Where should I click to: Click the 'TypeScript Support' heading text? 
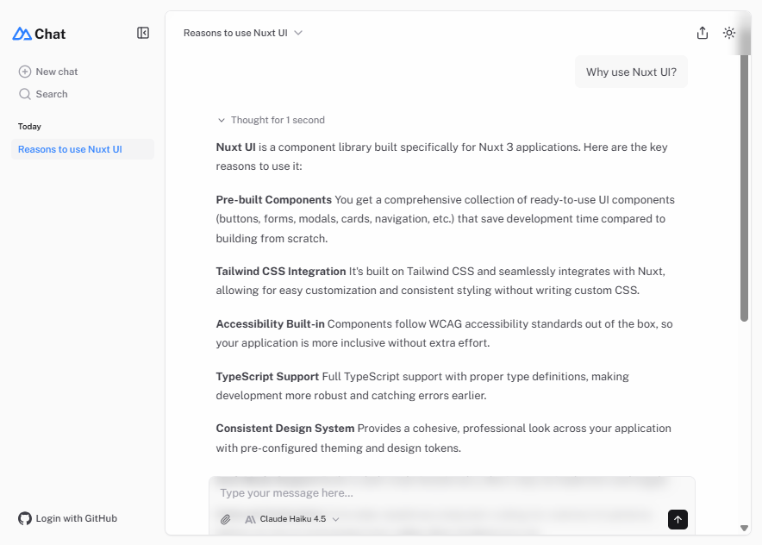[x=267, y=376]
